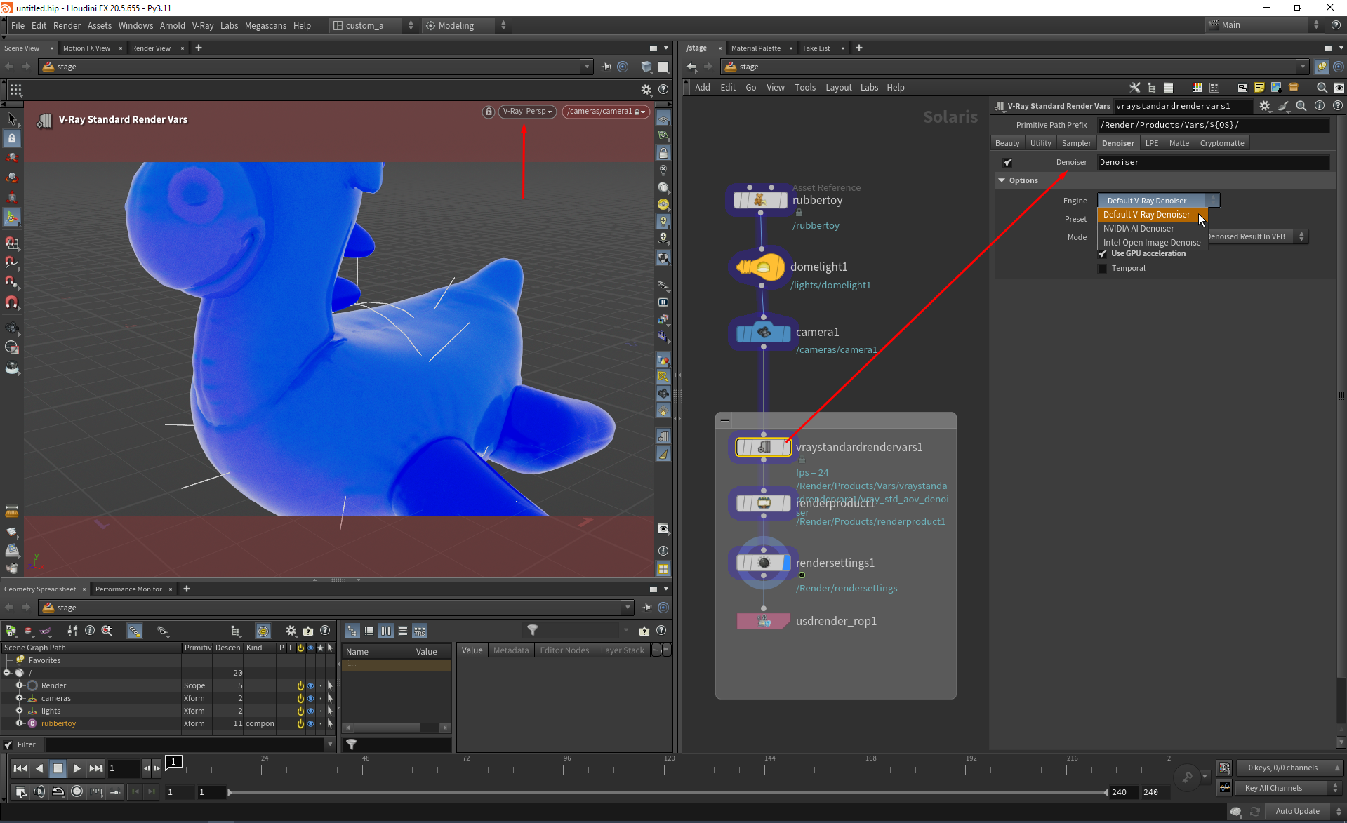The width and height of the screenshot is (1347, 823).
Task: Enable the Temporal checkbox
Action: [x=1103, y=269]
